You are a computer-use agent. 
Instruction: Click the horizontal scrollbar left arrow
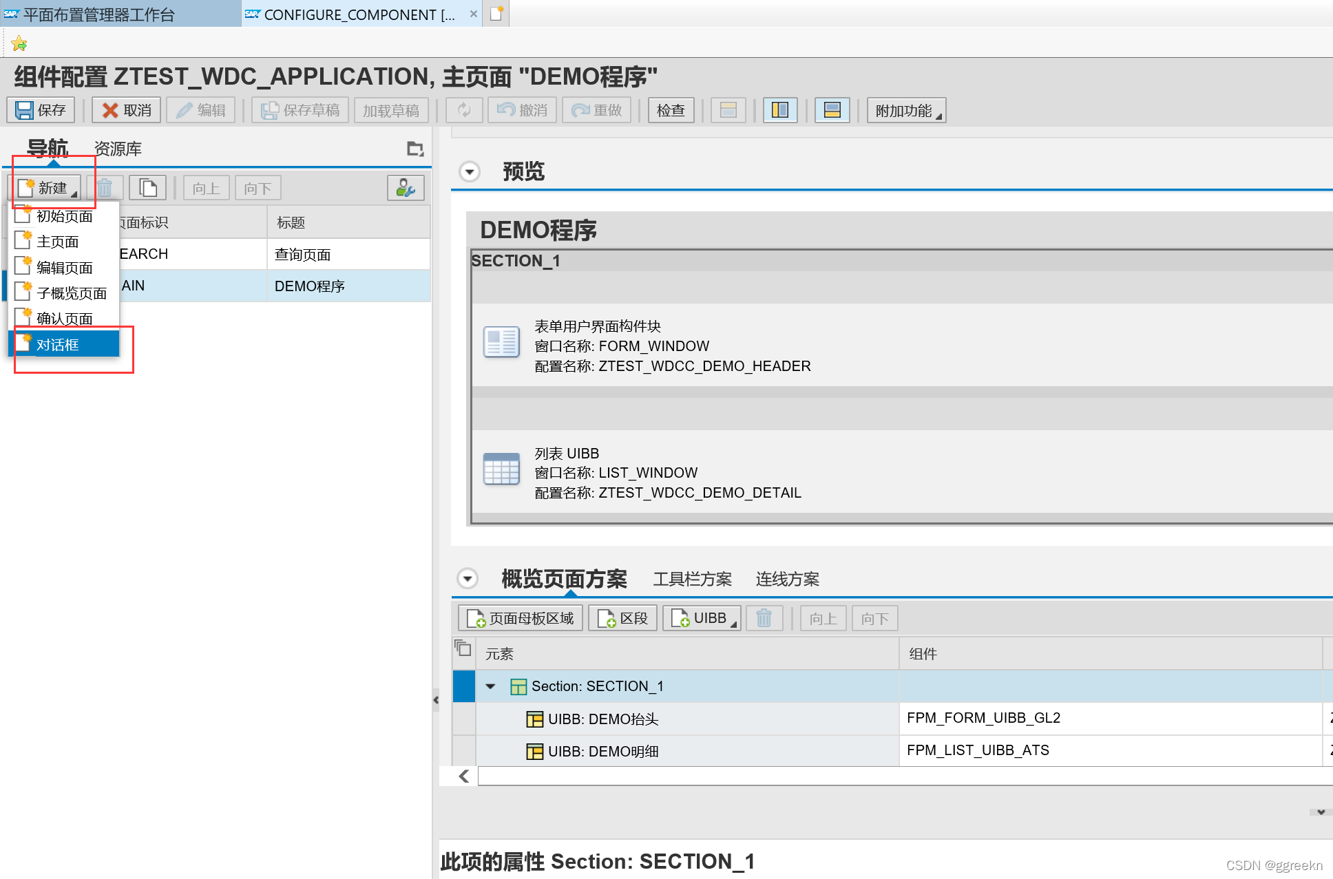point(464,776)
